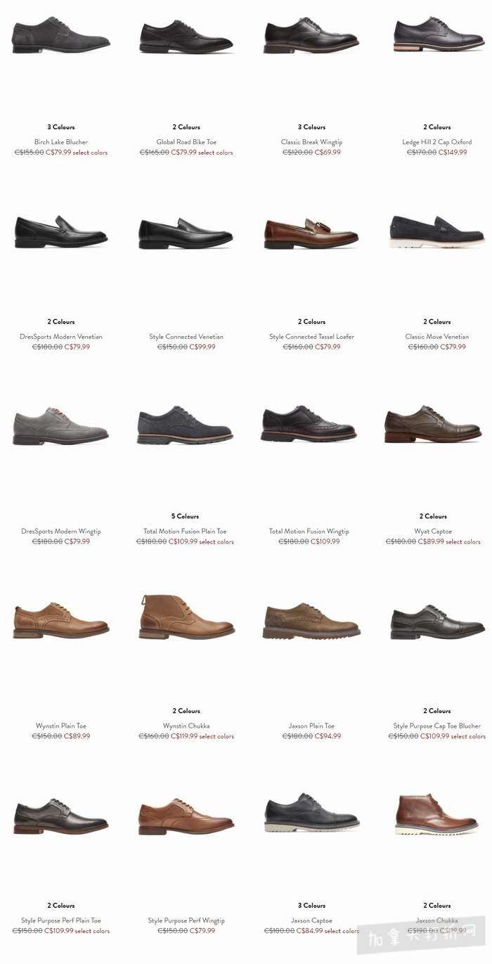Open the Wynstin Plain Toe product link
The height and width of the screenshot is (964, 492).
61,726
